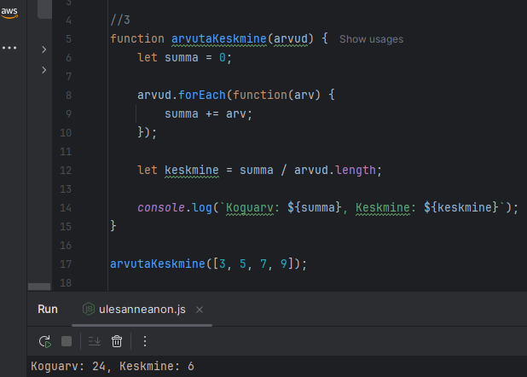The width and height of the screenshot is (527, 377).
Task: Open the Run tool window tab
Action: (48, 309)
